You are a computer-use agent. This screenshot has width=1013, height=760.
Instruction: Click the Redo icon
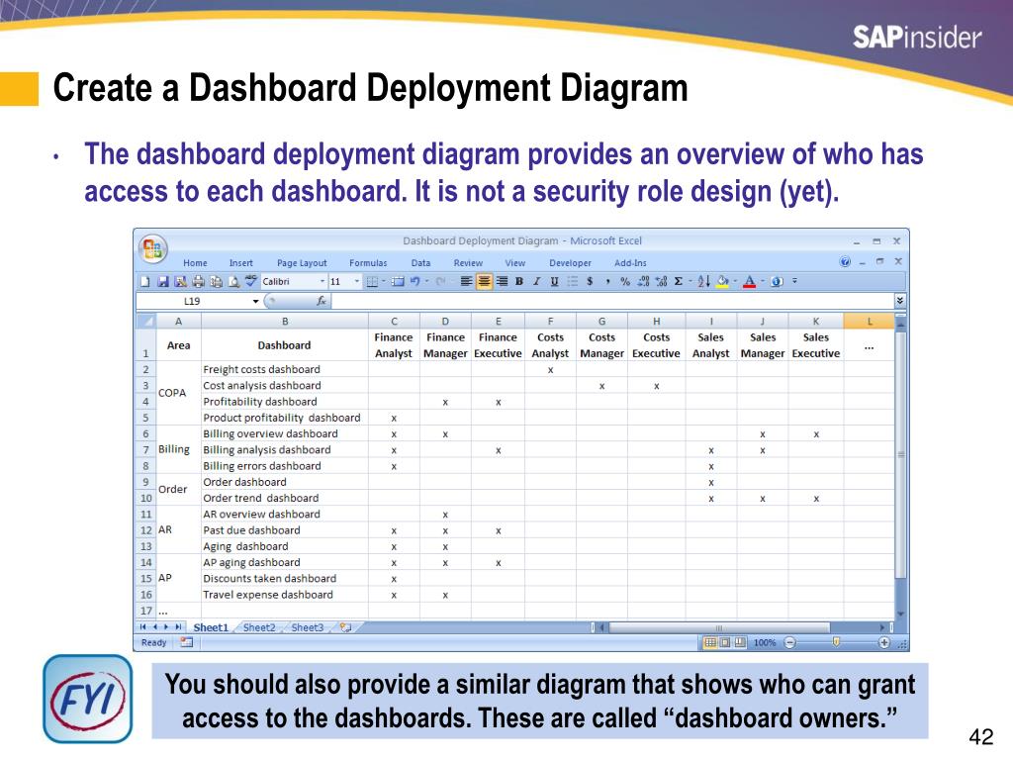click(440, 281)
